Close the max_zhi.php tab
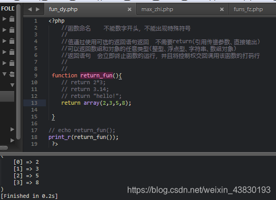This screenshot has height=200, width=276. pyautogui.click(x=222, y=9)
